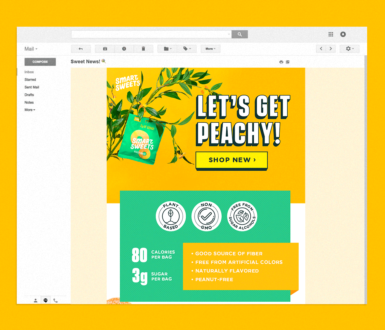Click the back-to-inbox arrow button
This screenshot has height=330, width=385.
81,49
